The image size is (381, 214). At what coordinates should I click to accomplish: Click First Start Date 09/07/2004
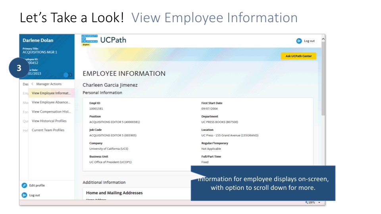coord(210,109)
